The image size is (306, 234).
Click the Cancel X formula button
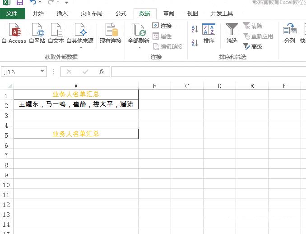[x=69, y=72]
